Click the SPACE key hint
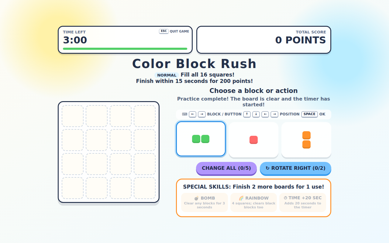Screen dimensions: 389x243 309,114
